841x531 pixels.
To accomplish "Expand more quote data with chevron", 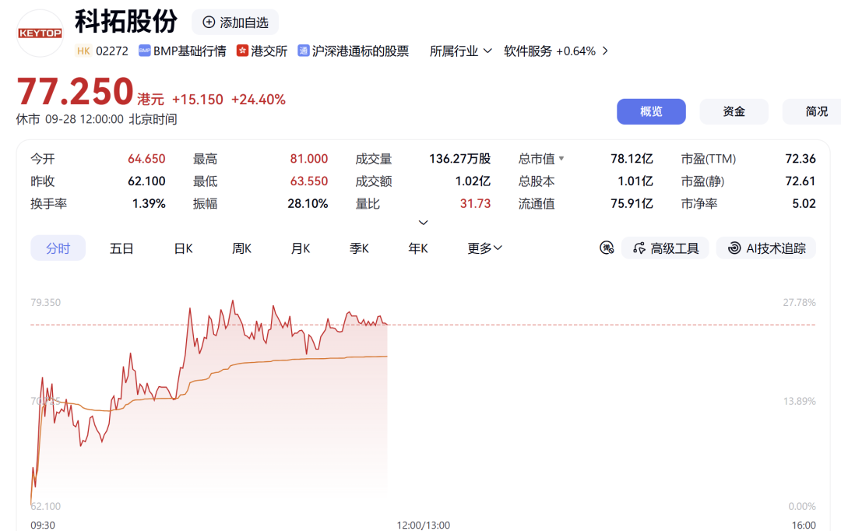I will [x=423, y=223].
